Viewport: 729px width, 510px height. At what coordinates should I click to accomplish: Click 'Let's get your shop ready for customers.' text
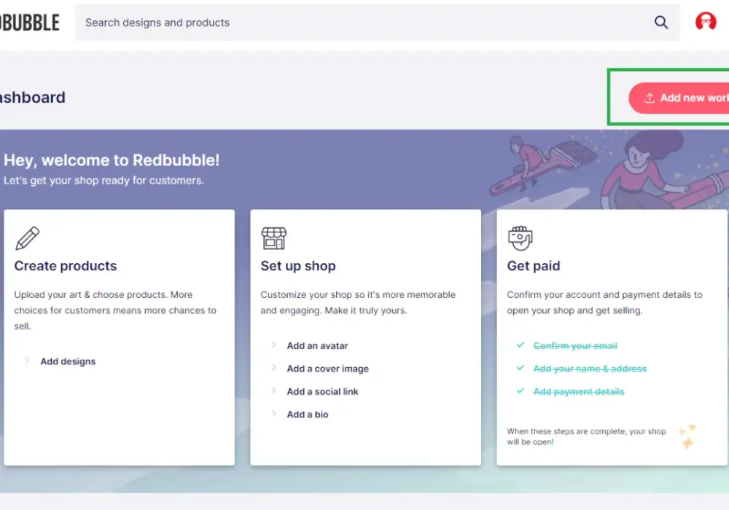click(x=104, y=180)
